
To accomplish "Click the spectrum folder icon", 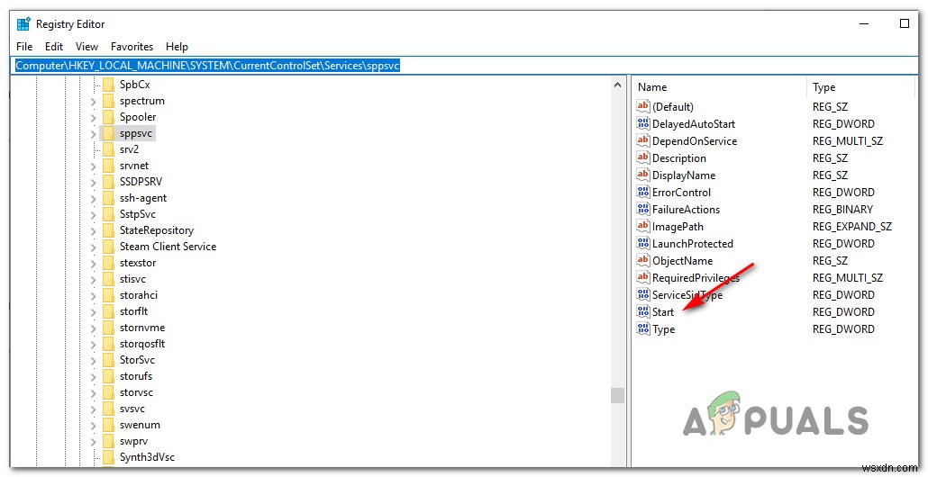I will point(108,101).
